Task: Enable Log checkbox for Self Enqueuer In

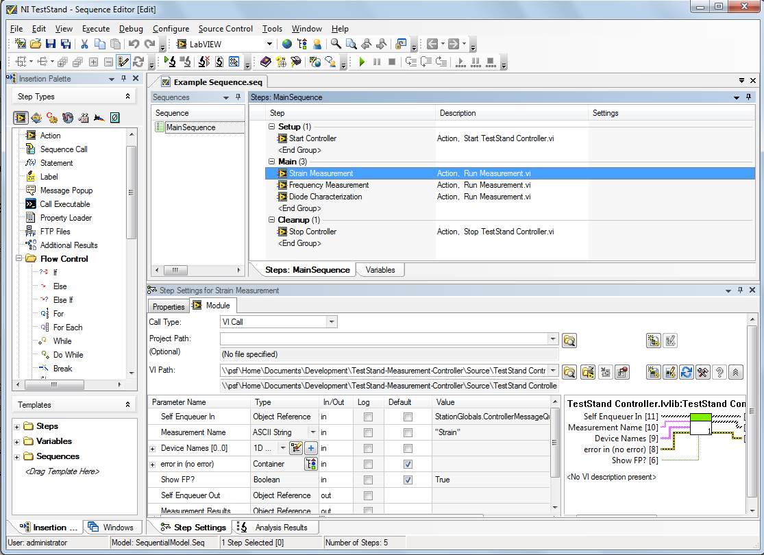Action: pyautogui.click(x=369, y=417)
